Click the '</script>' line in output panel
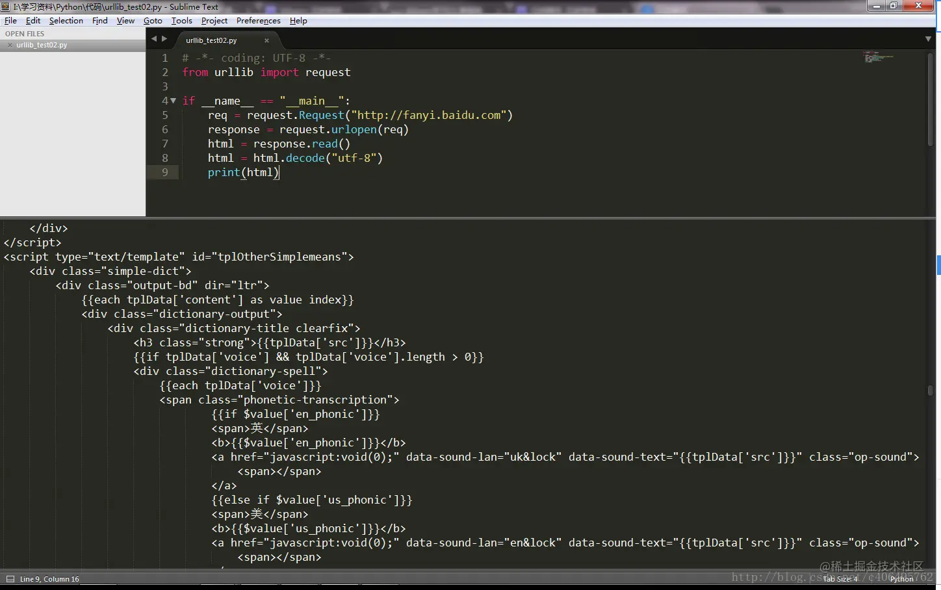Screen dimensions: 941x590 coord(32,242)
